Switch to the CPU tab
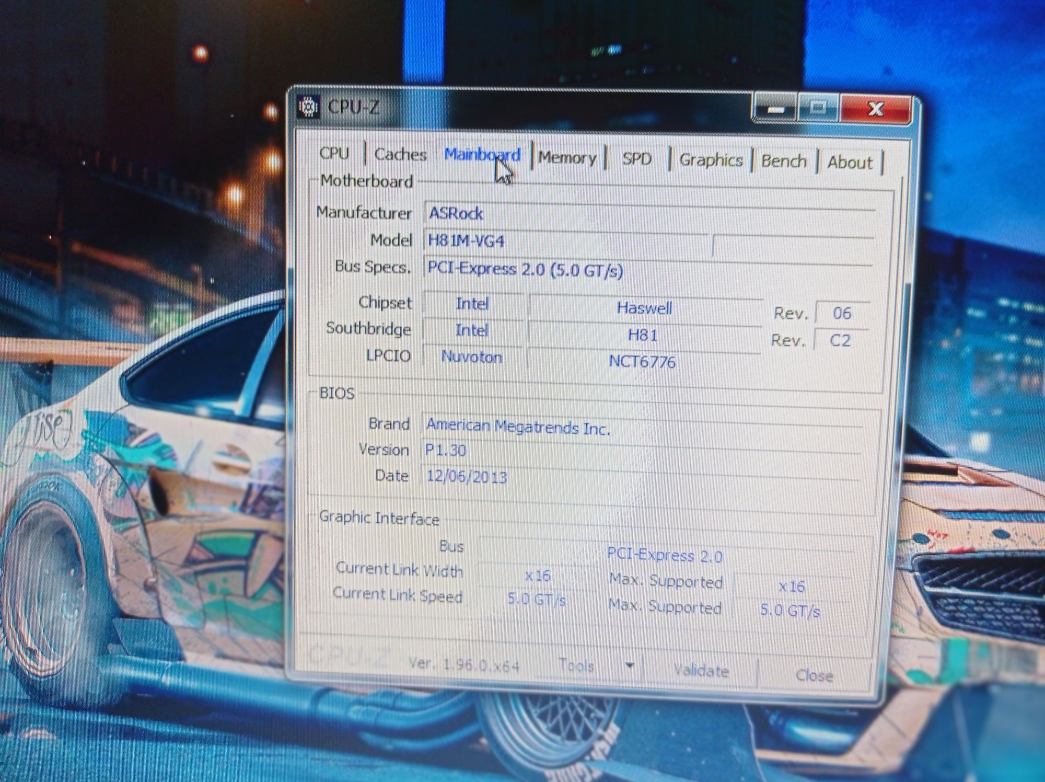The image size is (1045, 782). coord(334,153)
